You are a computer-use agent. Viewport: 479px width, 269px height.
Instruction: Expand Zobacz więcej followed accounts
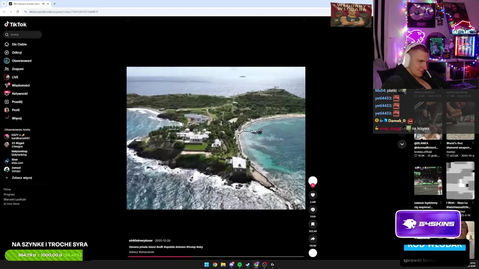click(19, 177)
